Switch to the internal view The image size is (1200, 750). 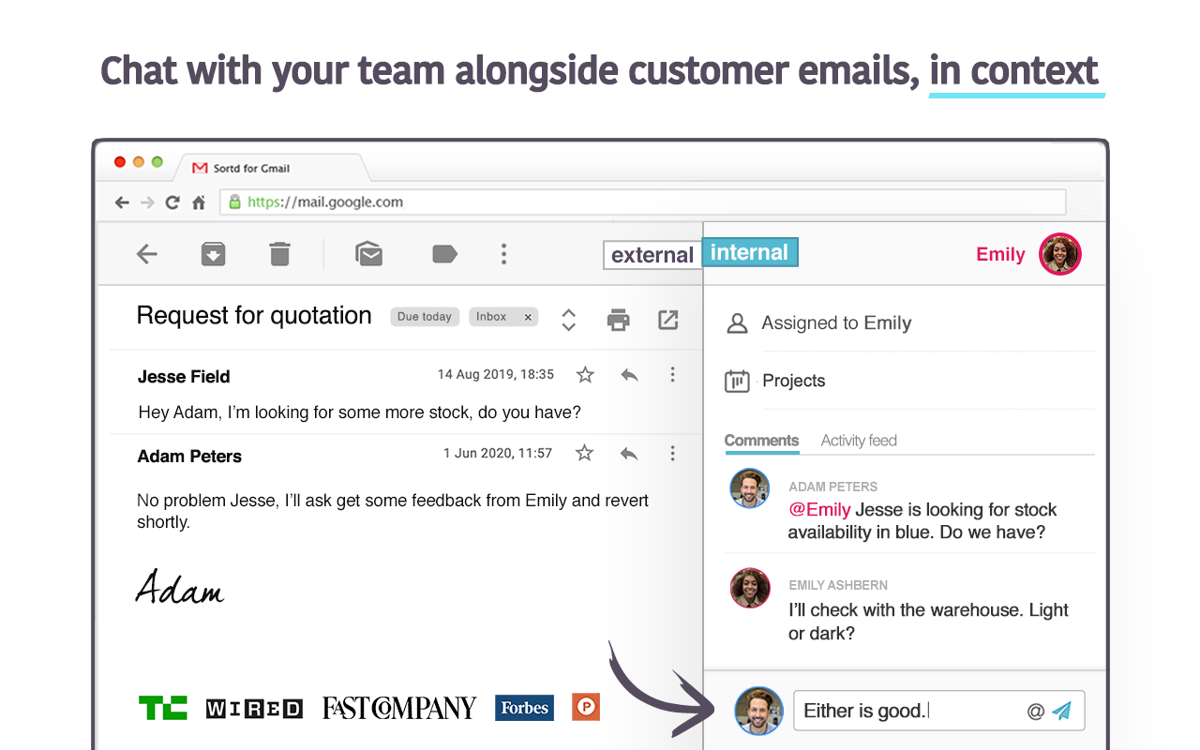coord(750,252)
